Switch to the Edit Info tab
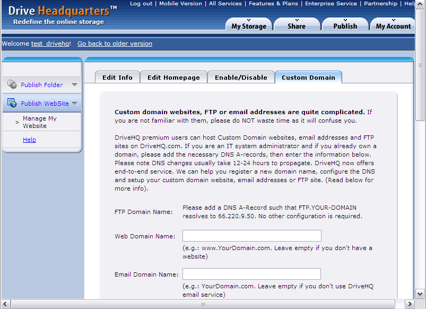426x309 pixels. pos(117,78)
